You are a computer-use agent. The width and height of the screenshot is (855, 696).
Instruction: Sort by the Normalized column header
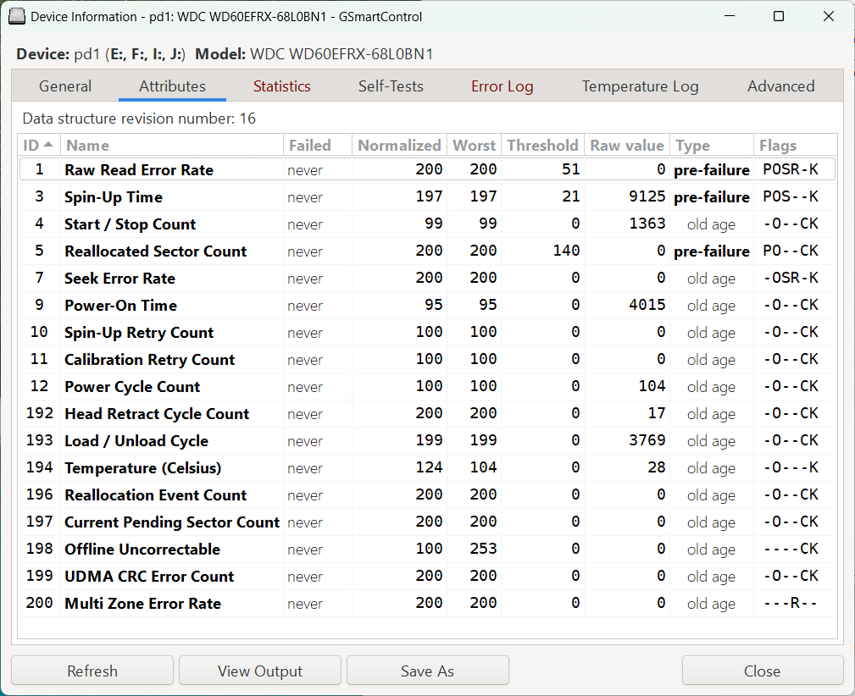click(x=400, y=145)
